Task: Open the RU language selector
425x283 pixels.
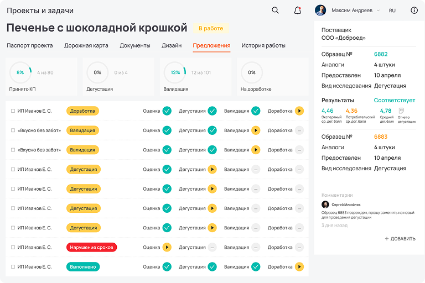Action: click(x=392, y=11)
